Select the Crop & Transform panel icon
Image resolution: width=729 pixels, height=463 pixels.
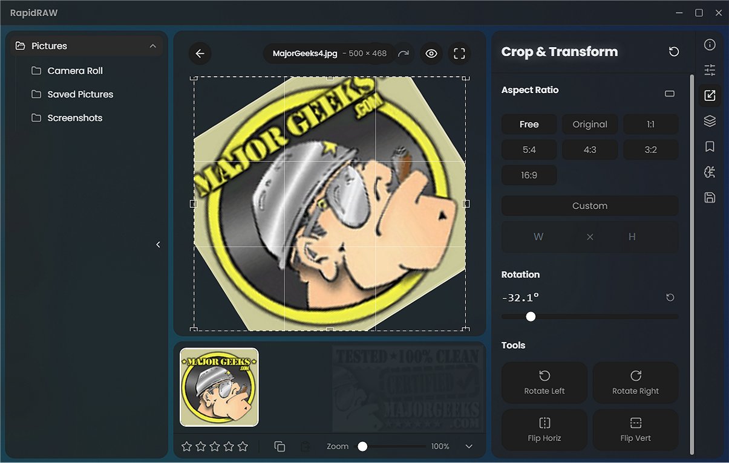(710, 96)
